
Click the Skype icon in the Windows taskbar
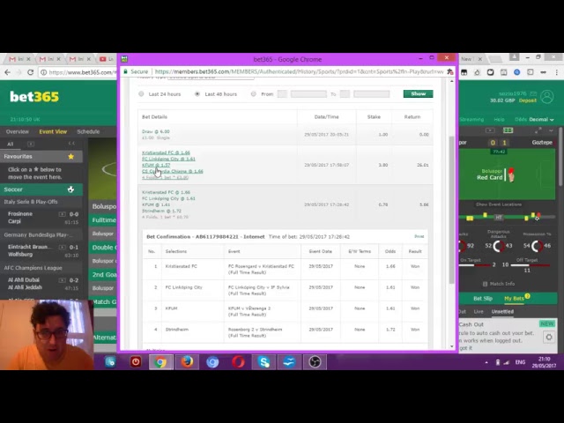point(263,362)
